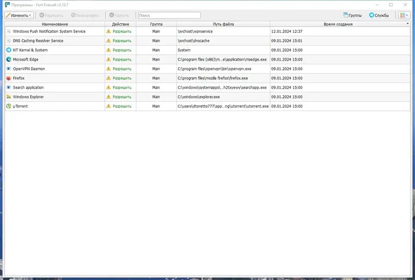This screenshot has width=415, height=280.
Task: Click the Main group cell in the OpenVPN Daemon row
Action: (156, 69)
